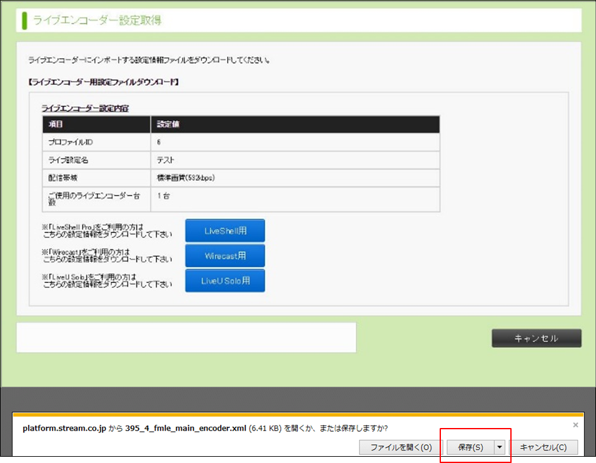
Task: Select the 配信帯域 row label
Action: click(x=63, y=177)
